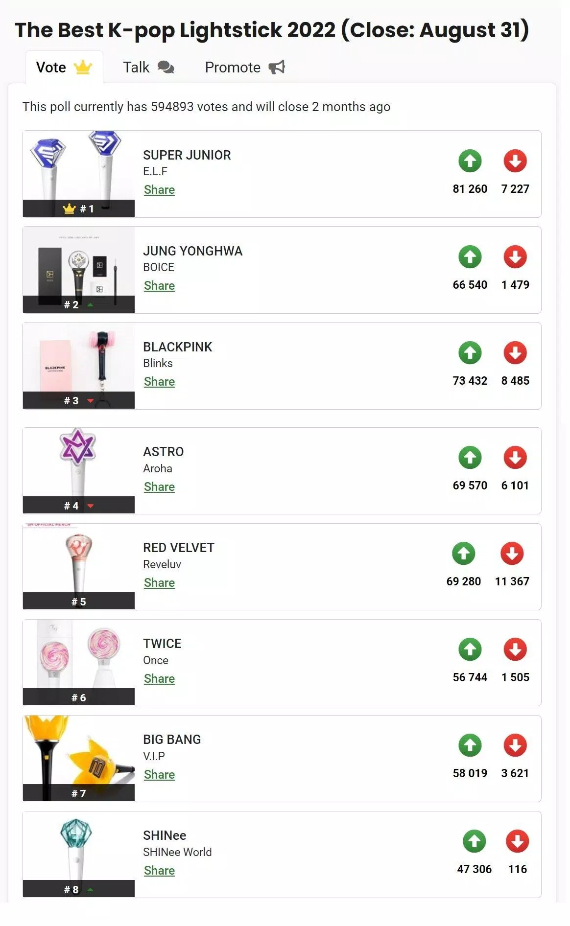The height and width of the screenshot is (926, 570).
Task: Click Share under RED VELVET entry
Action: click(159, 582)
